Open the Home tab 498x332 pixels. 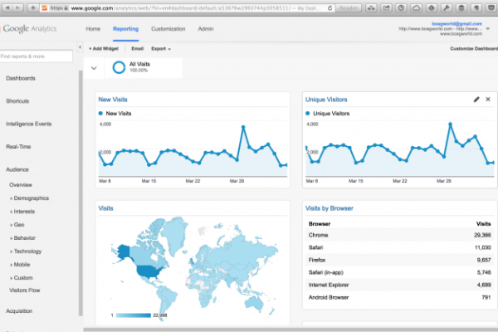(93, 29)
